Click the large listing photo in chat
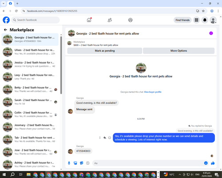 coord(141,68)
